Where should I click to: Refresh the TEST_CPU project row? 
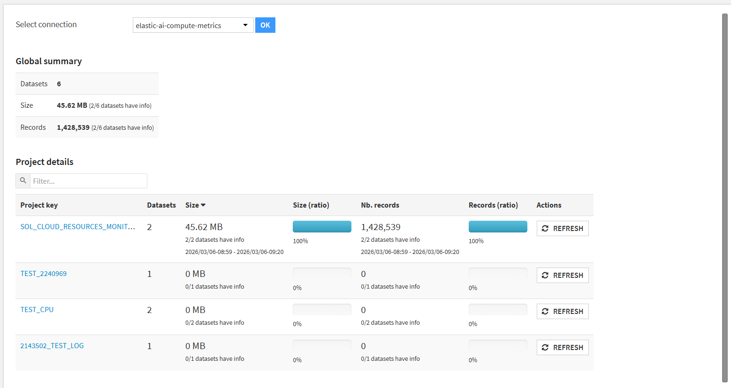coord(563,311)
